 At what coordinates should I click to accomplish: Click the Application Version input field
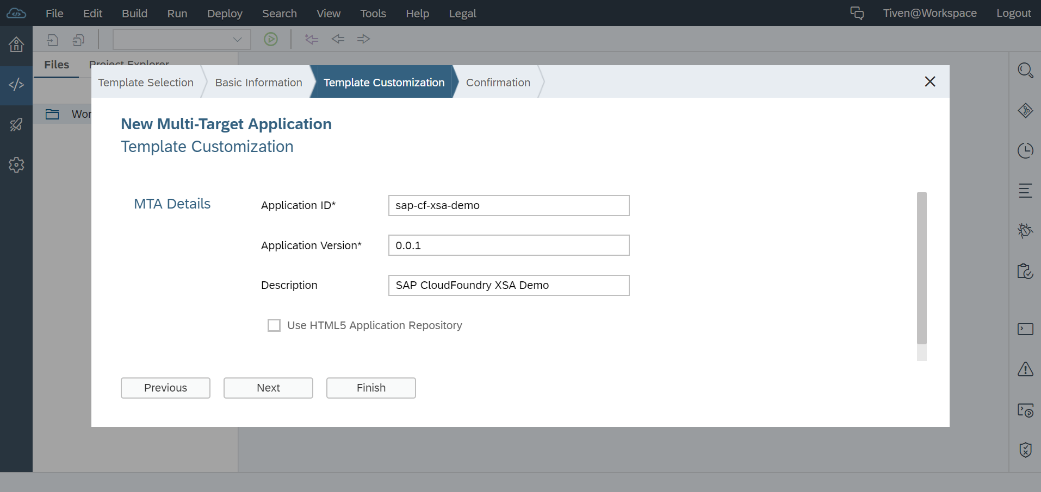(x=509, y=245)
